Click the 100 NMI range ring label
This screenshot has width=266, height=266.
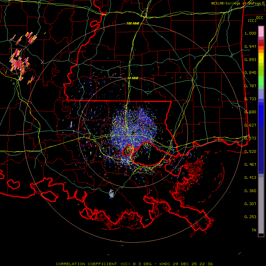point(133,23)
